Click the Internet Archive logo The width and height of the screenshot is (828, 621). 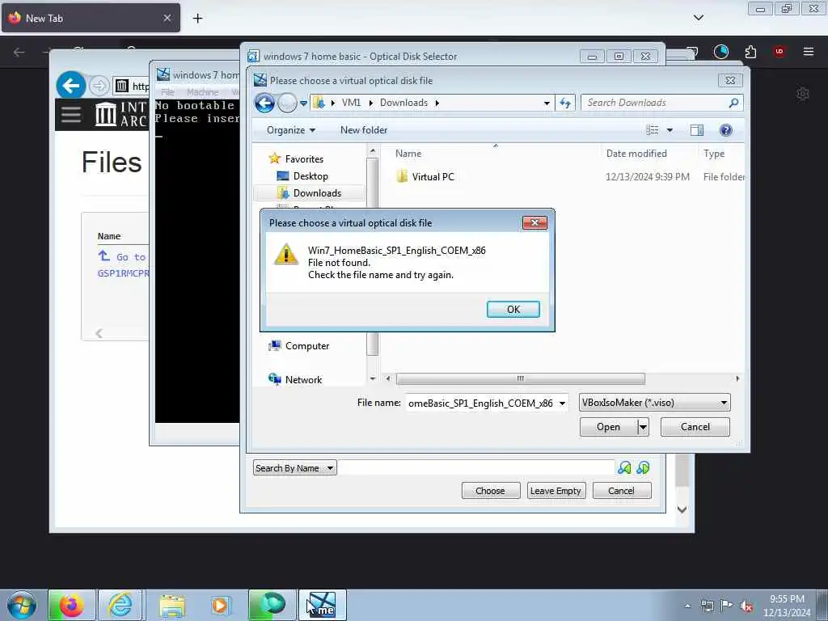point(120,114)
